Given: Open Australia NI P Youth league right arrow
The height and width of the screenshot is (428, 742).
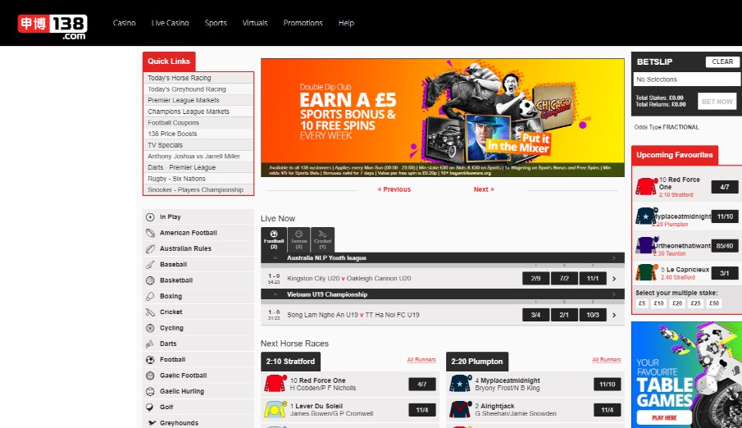Looking at the screenshot, I should click(614, 258).
